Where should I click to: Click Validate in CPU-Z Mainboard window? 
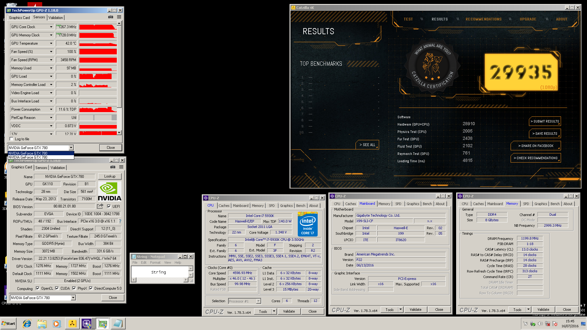pos(415,310)
